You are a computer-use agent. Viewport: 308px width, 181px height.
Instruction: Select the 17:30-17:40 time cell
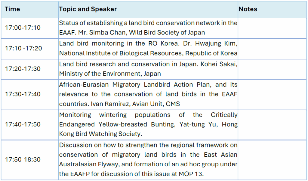[23, 94]
